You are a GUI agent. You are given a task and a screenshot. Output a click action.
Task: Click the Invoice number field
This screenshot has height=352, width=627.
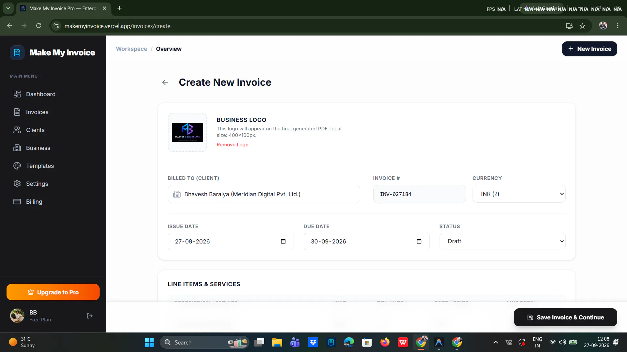tap(419, 194)
